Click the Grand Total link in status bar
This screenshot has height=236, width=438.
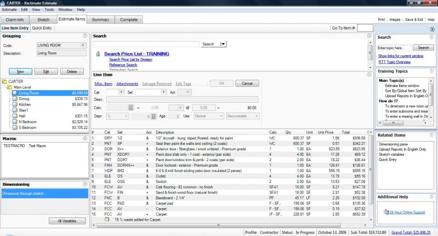411,232
